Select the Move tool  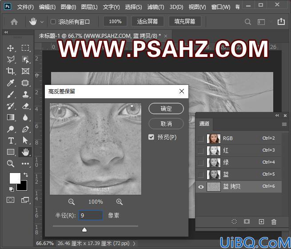click(10, 48)
